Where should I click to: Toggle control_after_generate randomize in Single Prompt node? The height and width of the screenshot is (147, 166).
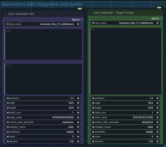pos(125,122)
